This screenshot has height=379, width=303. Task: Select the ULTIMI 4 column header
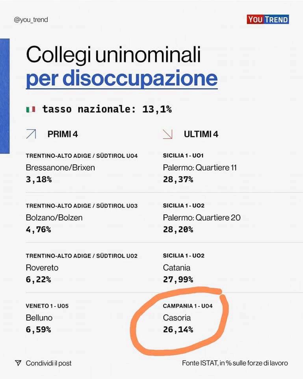pyautogui.click(x=201, y=134)
